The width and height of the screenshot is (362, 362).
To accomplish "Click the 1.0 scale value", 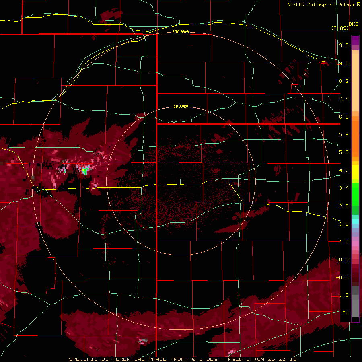I will [344, 242].
